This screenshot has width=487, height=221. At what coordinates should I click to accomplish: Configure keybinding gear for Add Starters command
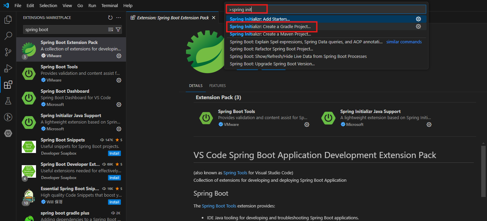418,19
